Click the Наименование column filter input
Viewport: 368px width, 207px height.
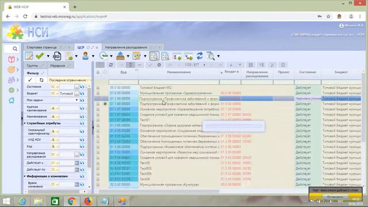(179, 82)
